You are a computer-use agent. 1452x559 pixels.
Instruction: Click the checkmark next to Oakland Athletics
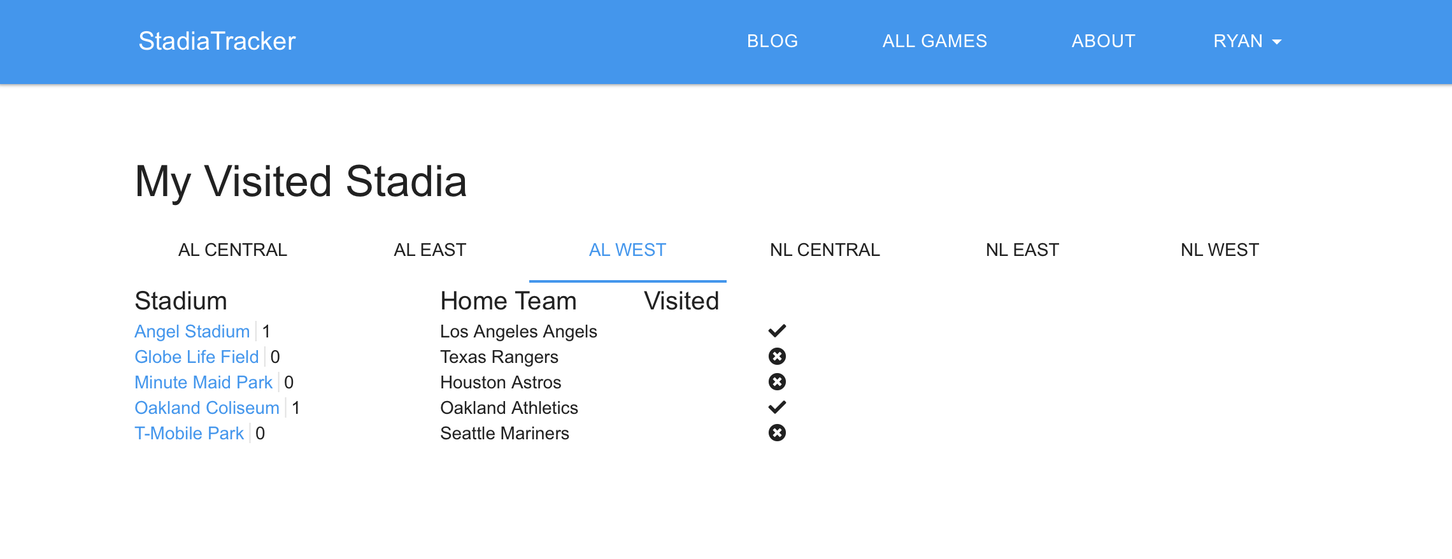click(x=778, y=407)
